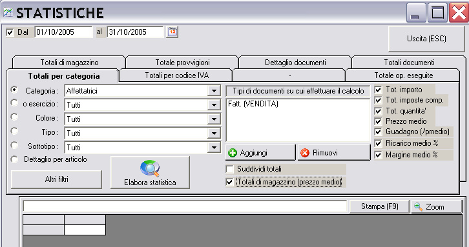
Task: Select the Tipo radio button
Action: [x=14, y=131]
